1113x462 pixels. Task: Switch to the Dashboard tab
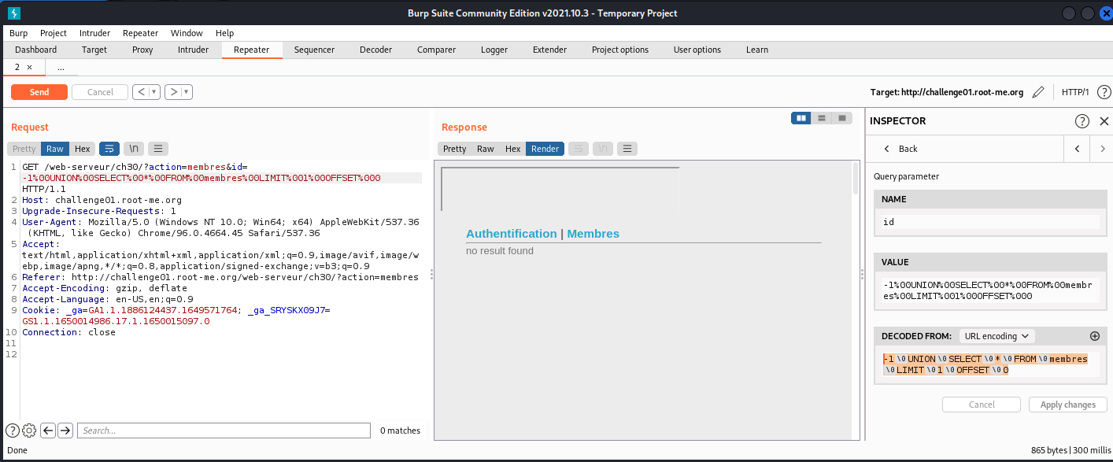pyautogui.click(x=36, y=50)
